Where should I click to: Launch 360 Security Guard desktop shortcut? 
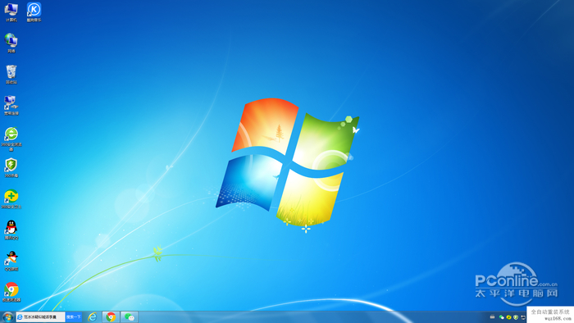click(11, 198)
